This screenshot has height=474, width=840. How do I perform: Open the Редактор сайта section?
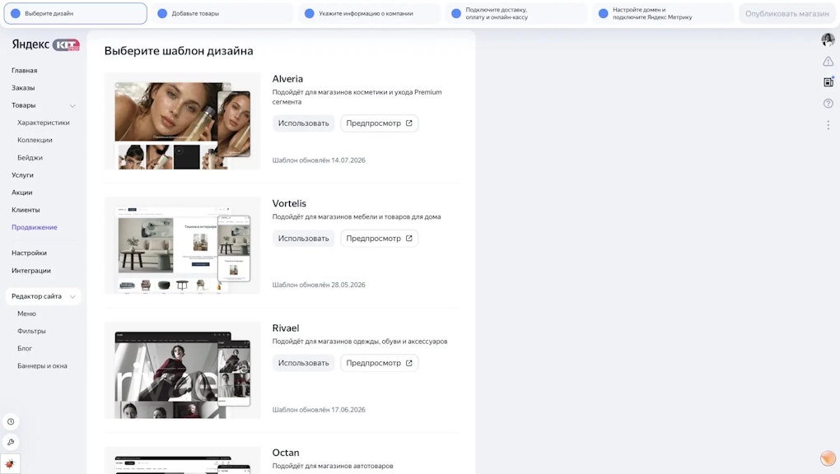(36, 296)
